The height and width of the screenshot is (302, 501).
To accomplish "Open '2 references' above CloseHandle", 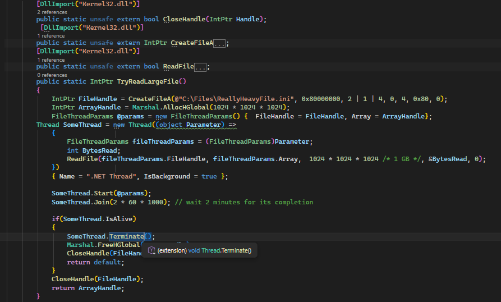I will (x=52, y=12).
